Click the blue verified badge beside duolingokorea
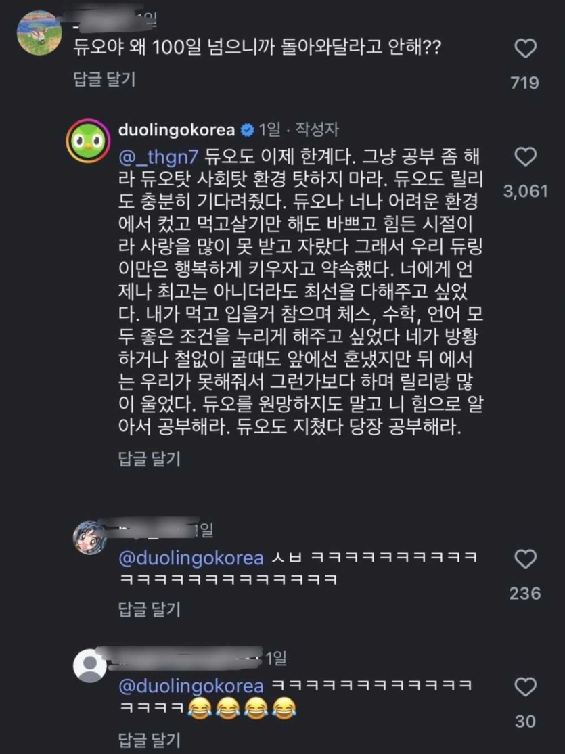 coord(248,129)
